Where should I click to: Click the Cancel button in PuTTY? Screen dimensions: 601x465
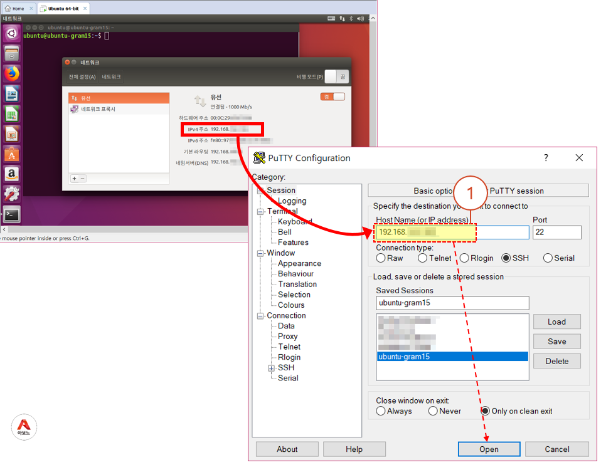557,449
